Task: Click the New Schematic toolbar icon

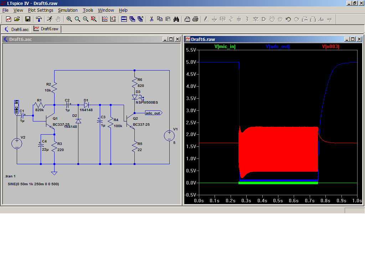Action: click(9, 19)
